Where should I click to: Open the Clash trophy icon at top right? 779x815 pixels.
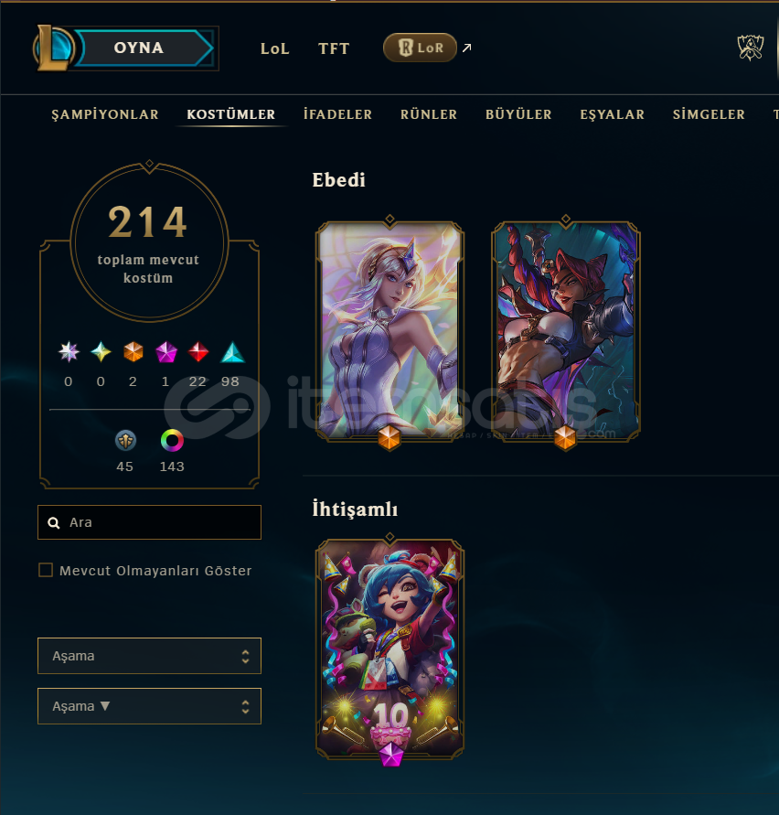(x=751, y=48)
